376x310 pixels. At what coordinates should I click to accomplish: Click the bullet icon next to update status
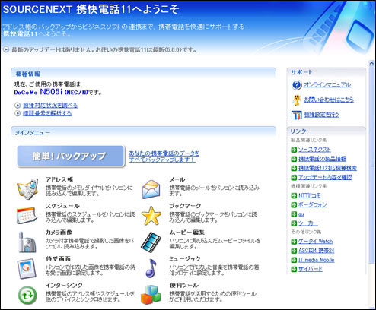coord(6,49)
